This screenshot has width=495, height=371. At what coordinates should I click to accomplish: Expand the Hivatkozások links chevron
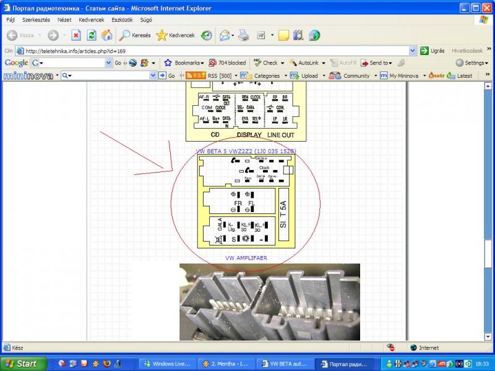coord(489,49)
